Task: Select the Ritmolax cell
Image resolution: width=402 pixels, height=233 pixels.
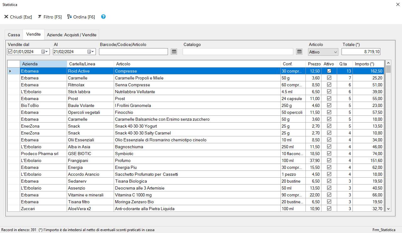Action: 90,85
